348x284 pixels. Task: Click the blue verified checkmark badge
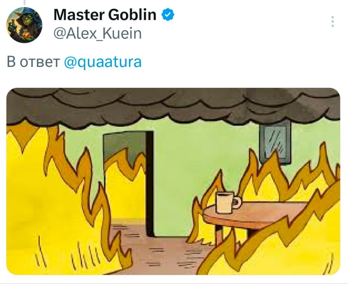coord(168,15)
